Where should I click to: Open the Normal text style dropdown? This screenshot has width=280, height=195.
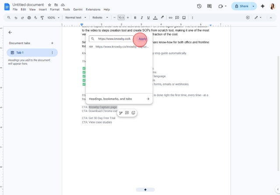[x=76, y=17]
